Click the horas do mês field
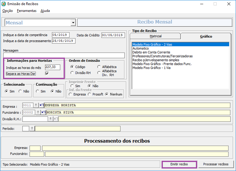The width and height of the screenshot is (236, 171). click(53, 67)
